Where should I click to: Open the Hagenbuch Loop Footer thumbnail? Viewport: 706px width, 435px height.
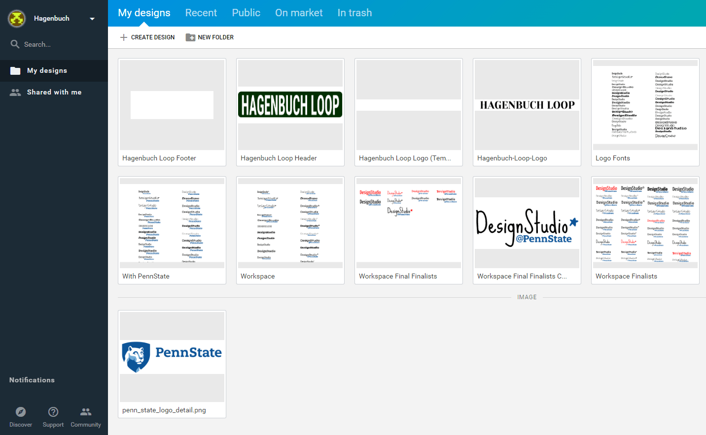pos(172,105)
